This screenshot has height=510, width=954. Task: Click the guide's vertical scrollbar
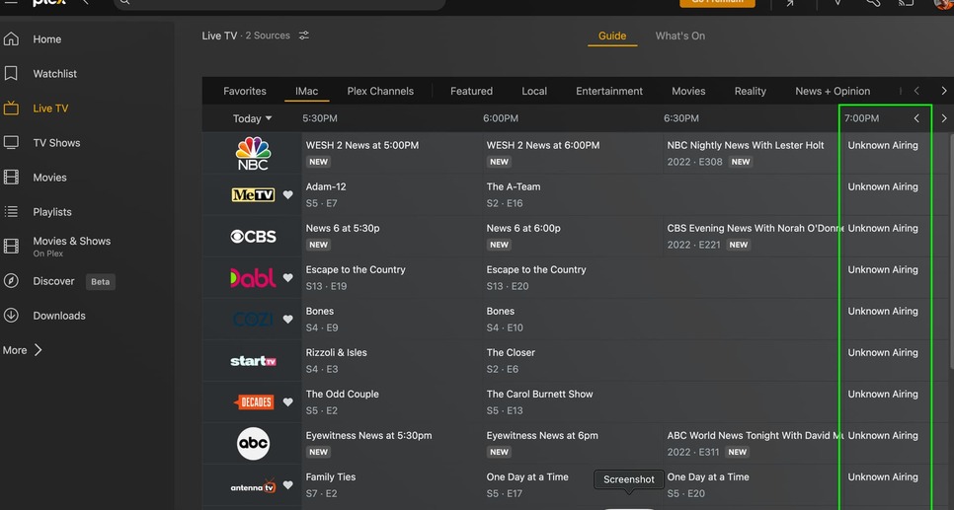951,251
